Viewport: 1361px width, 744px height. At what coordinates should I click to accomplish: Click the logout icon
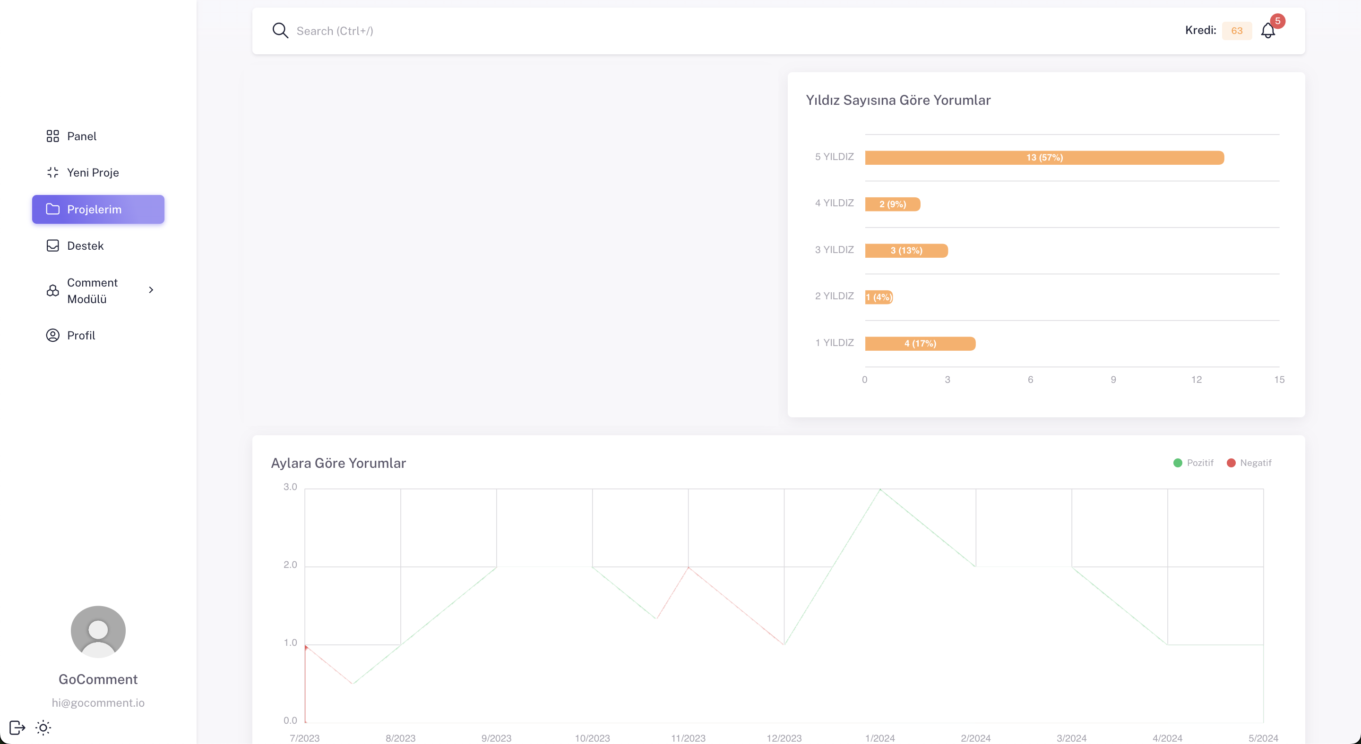point(17,727)
